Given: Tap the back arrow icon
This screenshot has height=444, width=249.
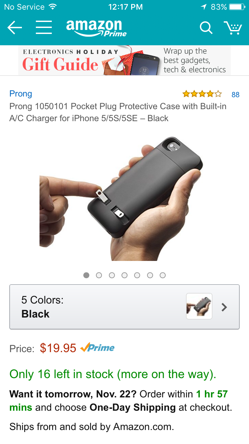Looking at the screenshot, I should pos(15,28).
